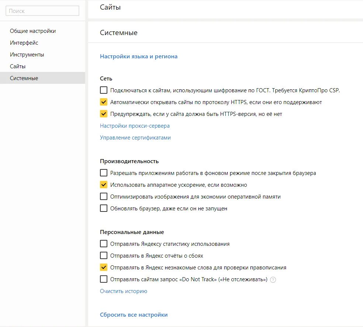Go to Интерфейс settings section
This screenshot has height=327, width=363.
click(x=24, y=43)
